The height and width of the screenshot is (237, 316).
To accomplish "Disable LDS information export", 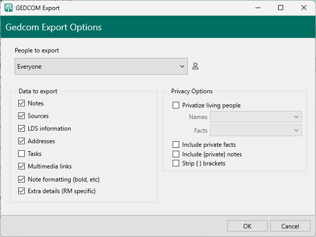I will click(x=21, y=129).
